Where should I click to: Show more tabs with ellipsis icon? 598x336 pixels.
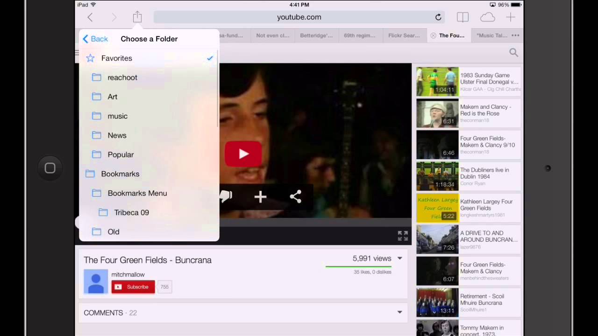[515, 35]
